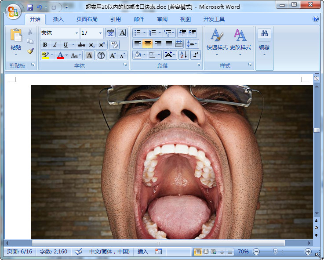This screenshot has width=324, height=260.
Task: Align text left
Action: pyautogui.click(x=138, y=44)
